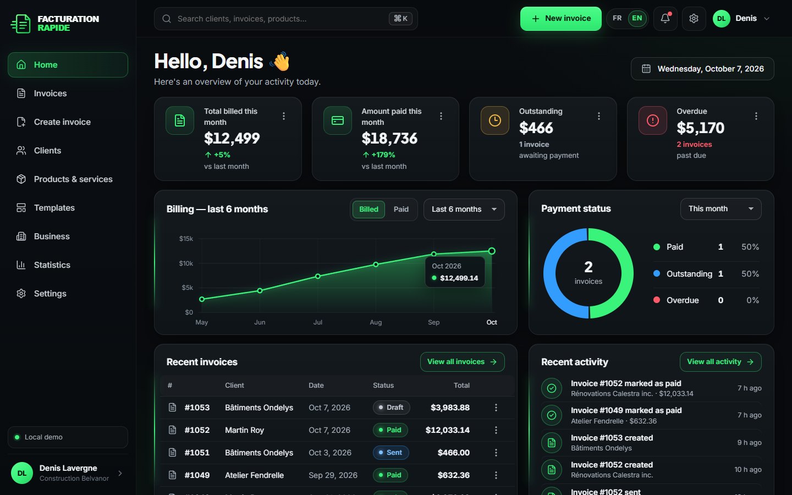Open the "Invoice #1049 marked as paid" activity
Screen dimensions: 792x495
[651, 415]
